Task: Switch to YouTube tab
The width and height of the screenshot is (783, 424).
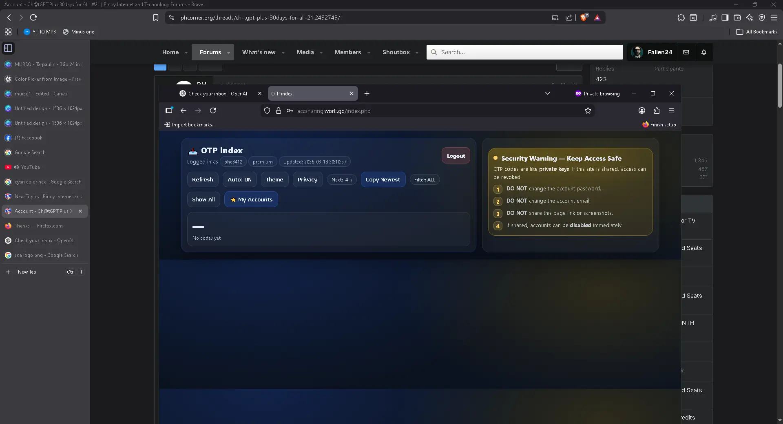Action: (x=44, y=167)
